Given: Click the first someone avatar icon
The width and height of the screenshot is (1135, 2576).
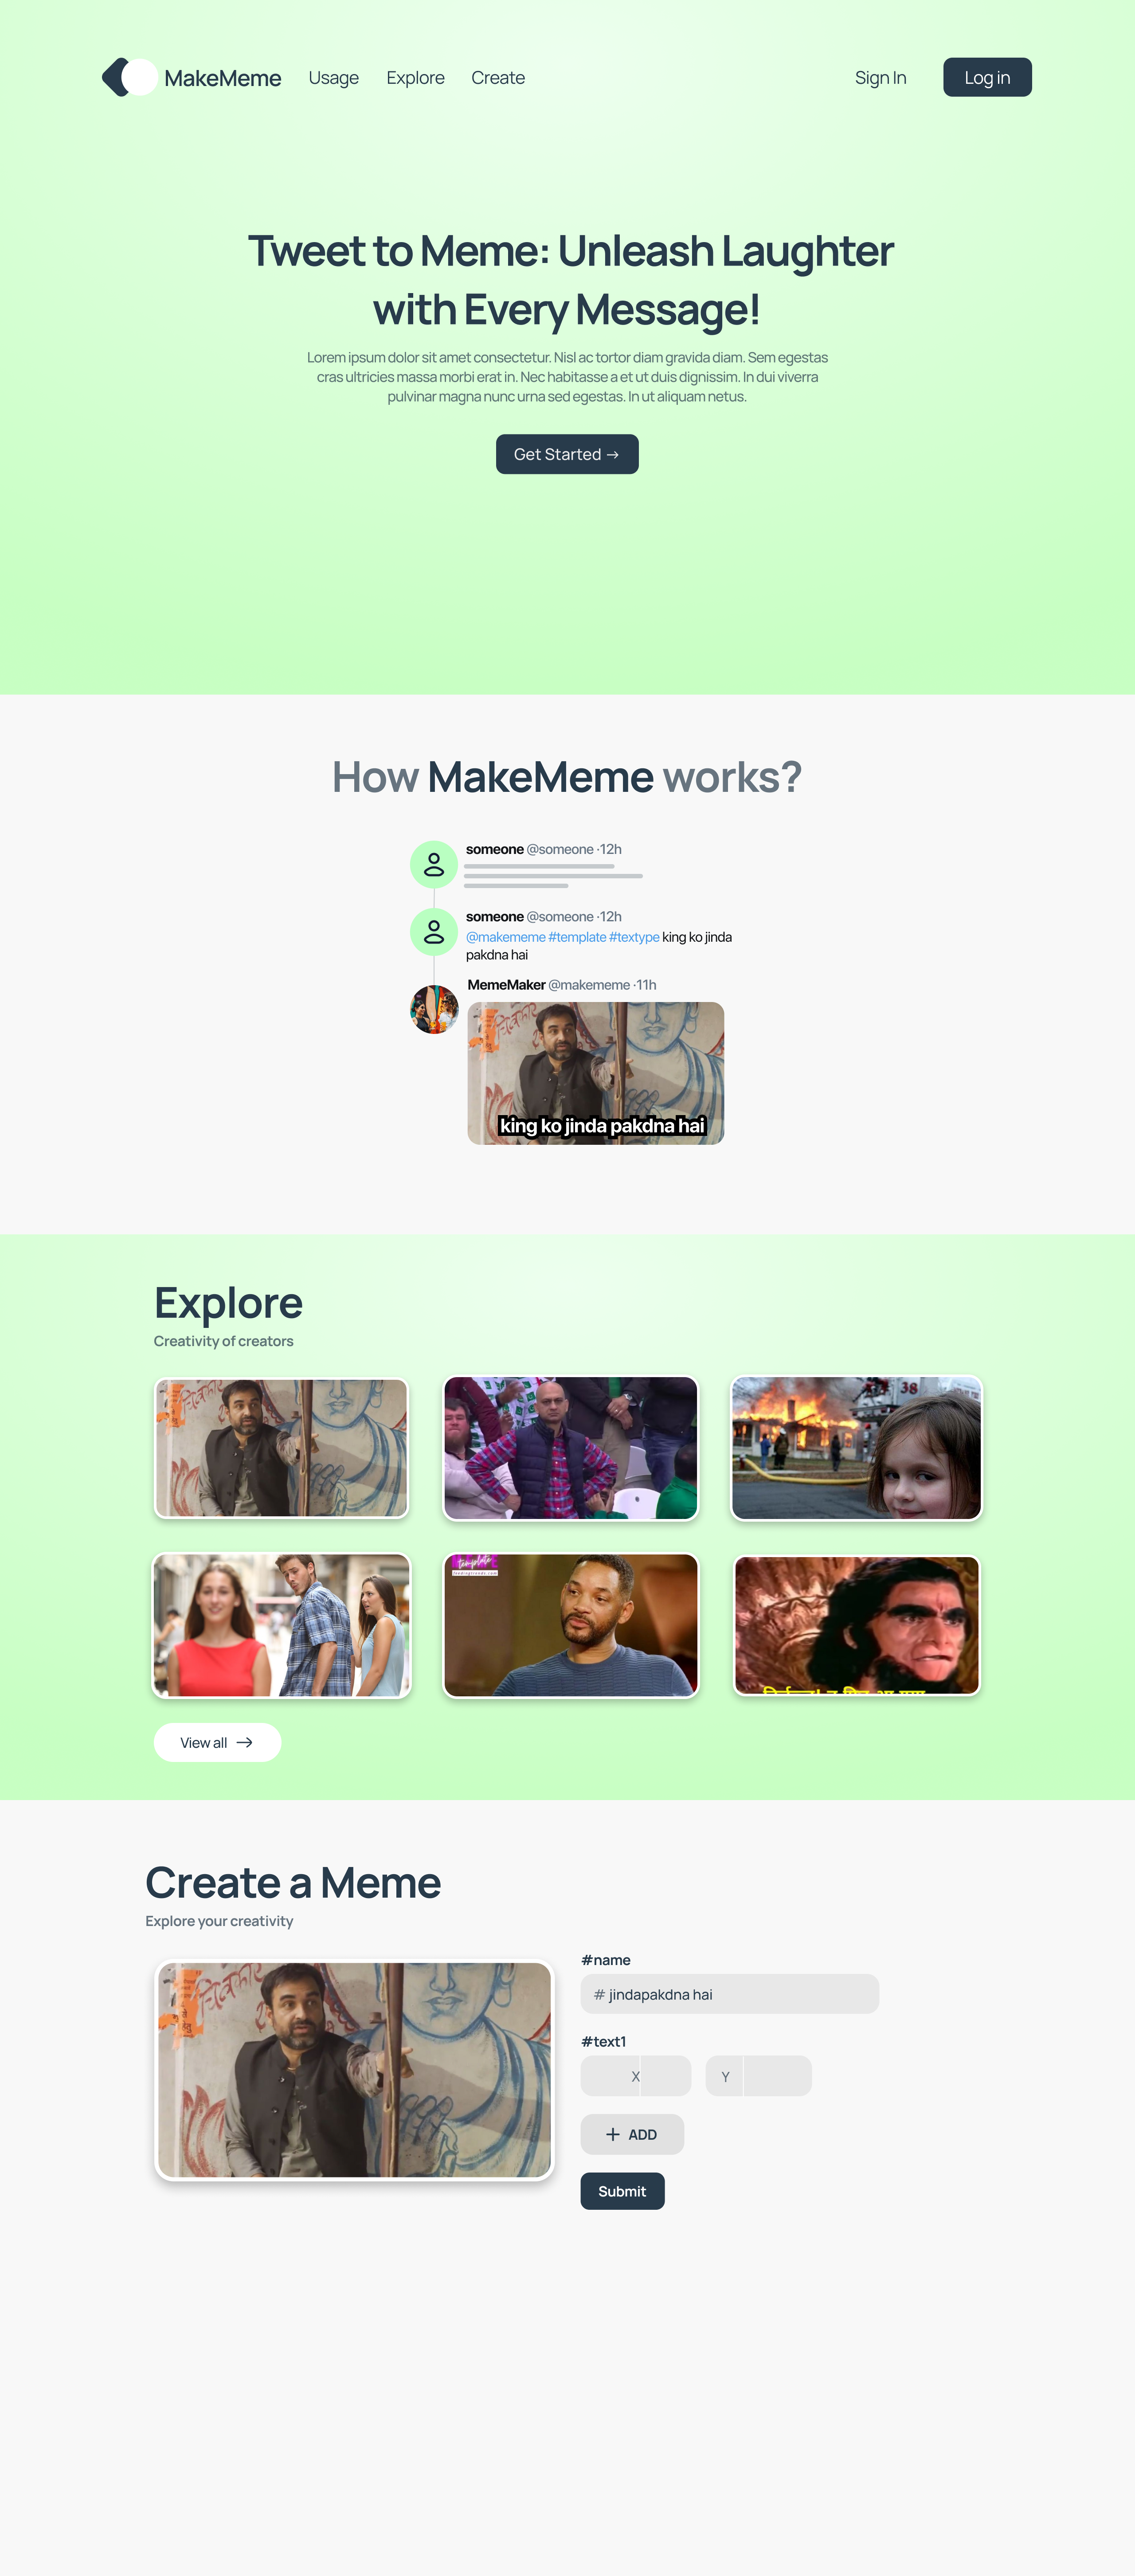Looking at the screenshot, I should pos(434,864).
